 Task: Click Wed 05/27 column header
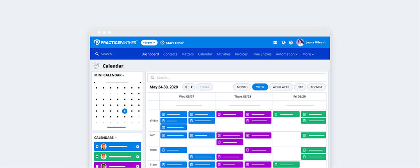(187, 96)
